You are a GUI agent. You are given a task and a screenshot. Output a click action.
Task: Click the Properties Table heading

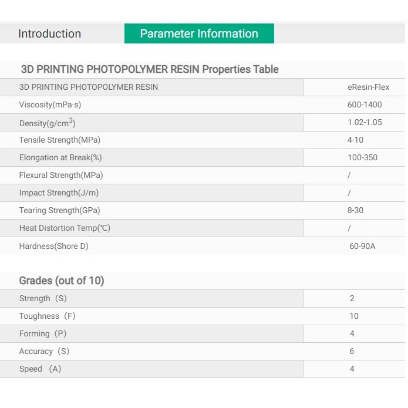[150, 69]
